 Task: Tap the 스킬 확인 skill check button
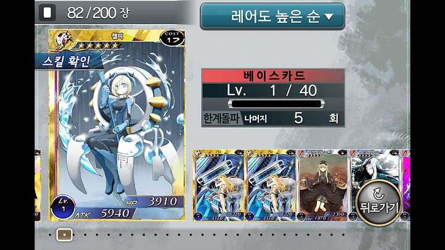(x=66, y=61)
